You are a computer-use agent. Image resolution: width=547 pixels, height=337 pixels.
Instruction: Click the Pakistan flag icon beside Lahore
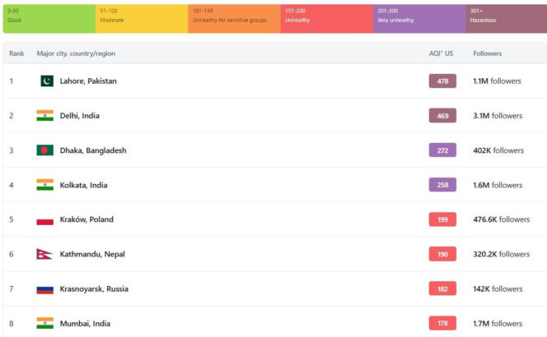tap(46, 81)
